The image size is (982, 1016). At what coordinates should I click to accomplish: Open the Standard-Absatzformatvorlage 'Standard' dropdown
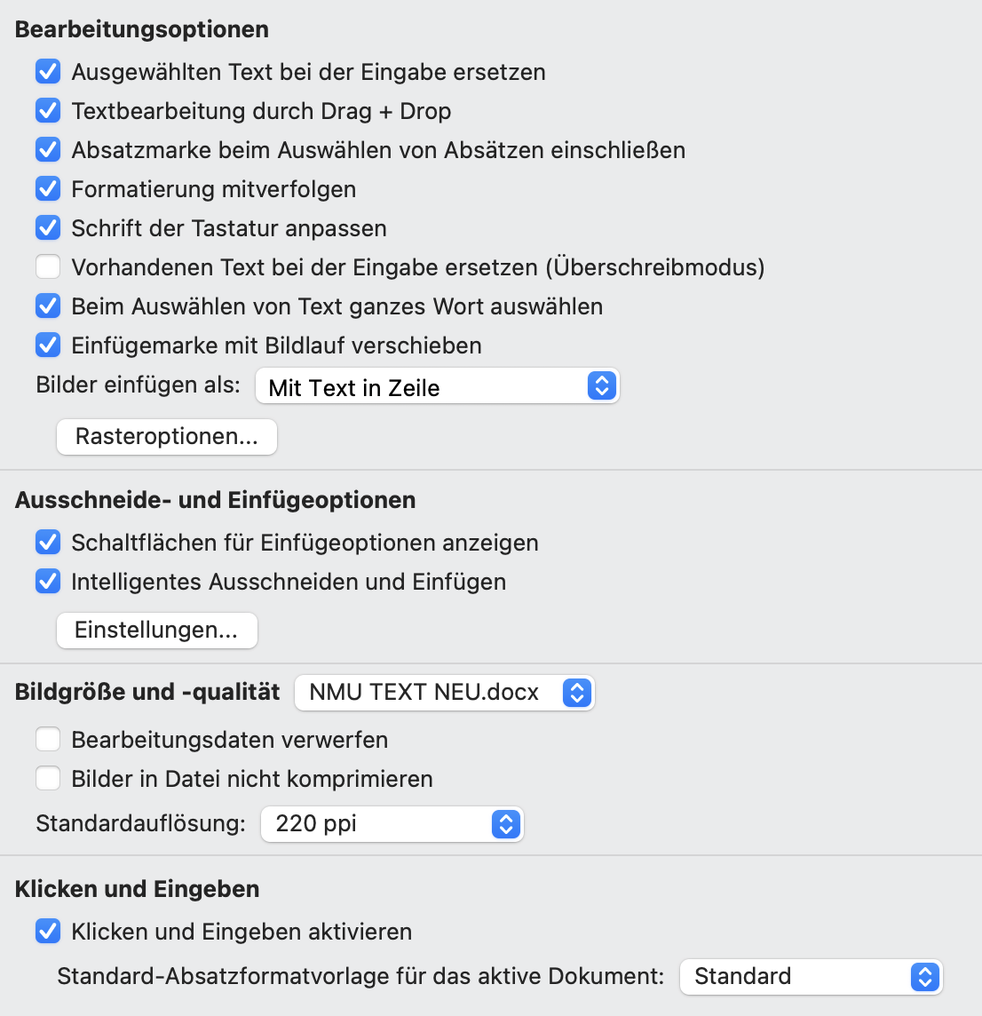(x=811, y=977)
